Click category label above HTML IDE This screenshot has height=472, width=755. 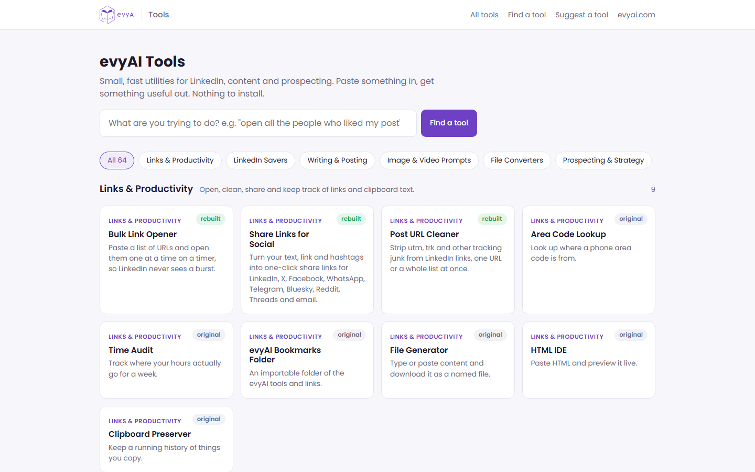[567, 337]
